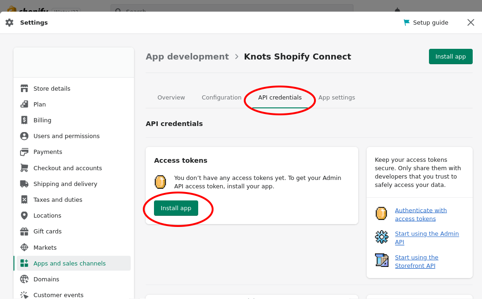Go to Gift cards settings

click(74, 232)
